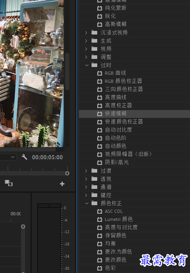Expand the 键控 folder
This screenshot has width=190, height=273.
click(x=86, y=195)
